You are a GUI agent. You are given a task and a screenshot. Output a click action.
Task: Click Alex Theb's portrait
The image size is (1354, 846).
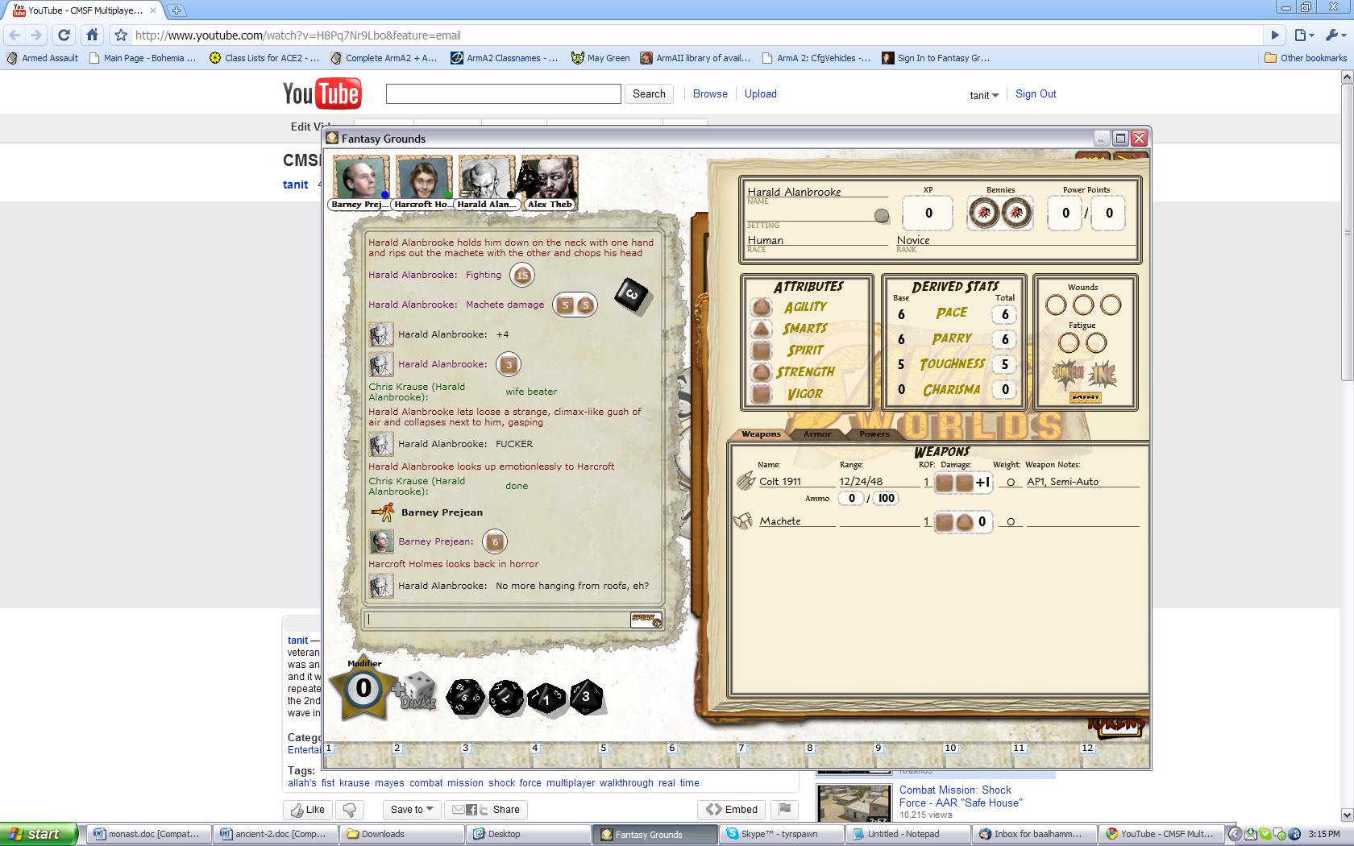[x=550, y=178]
